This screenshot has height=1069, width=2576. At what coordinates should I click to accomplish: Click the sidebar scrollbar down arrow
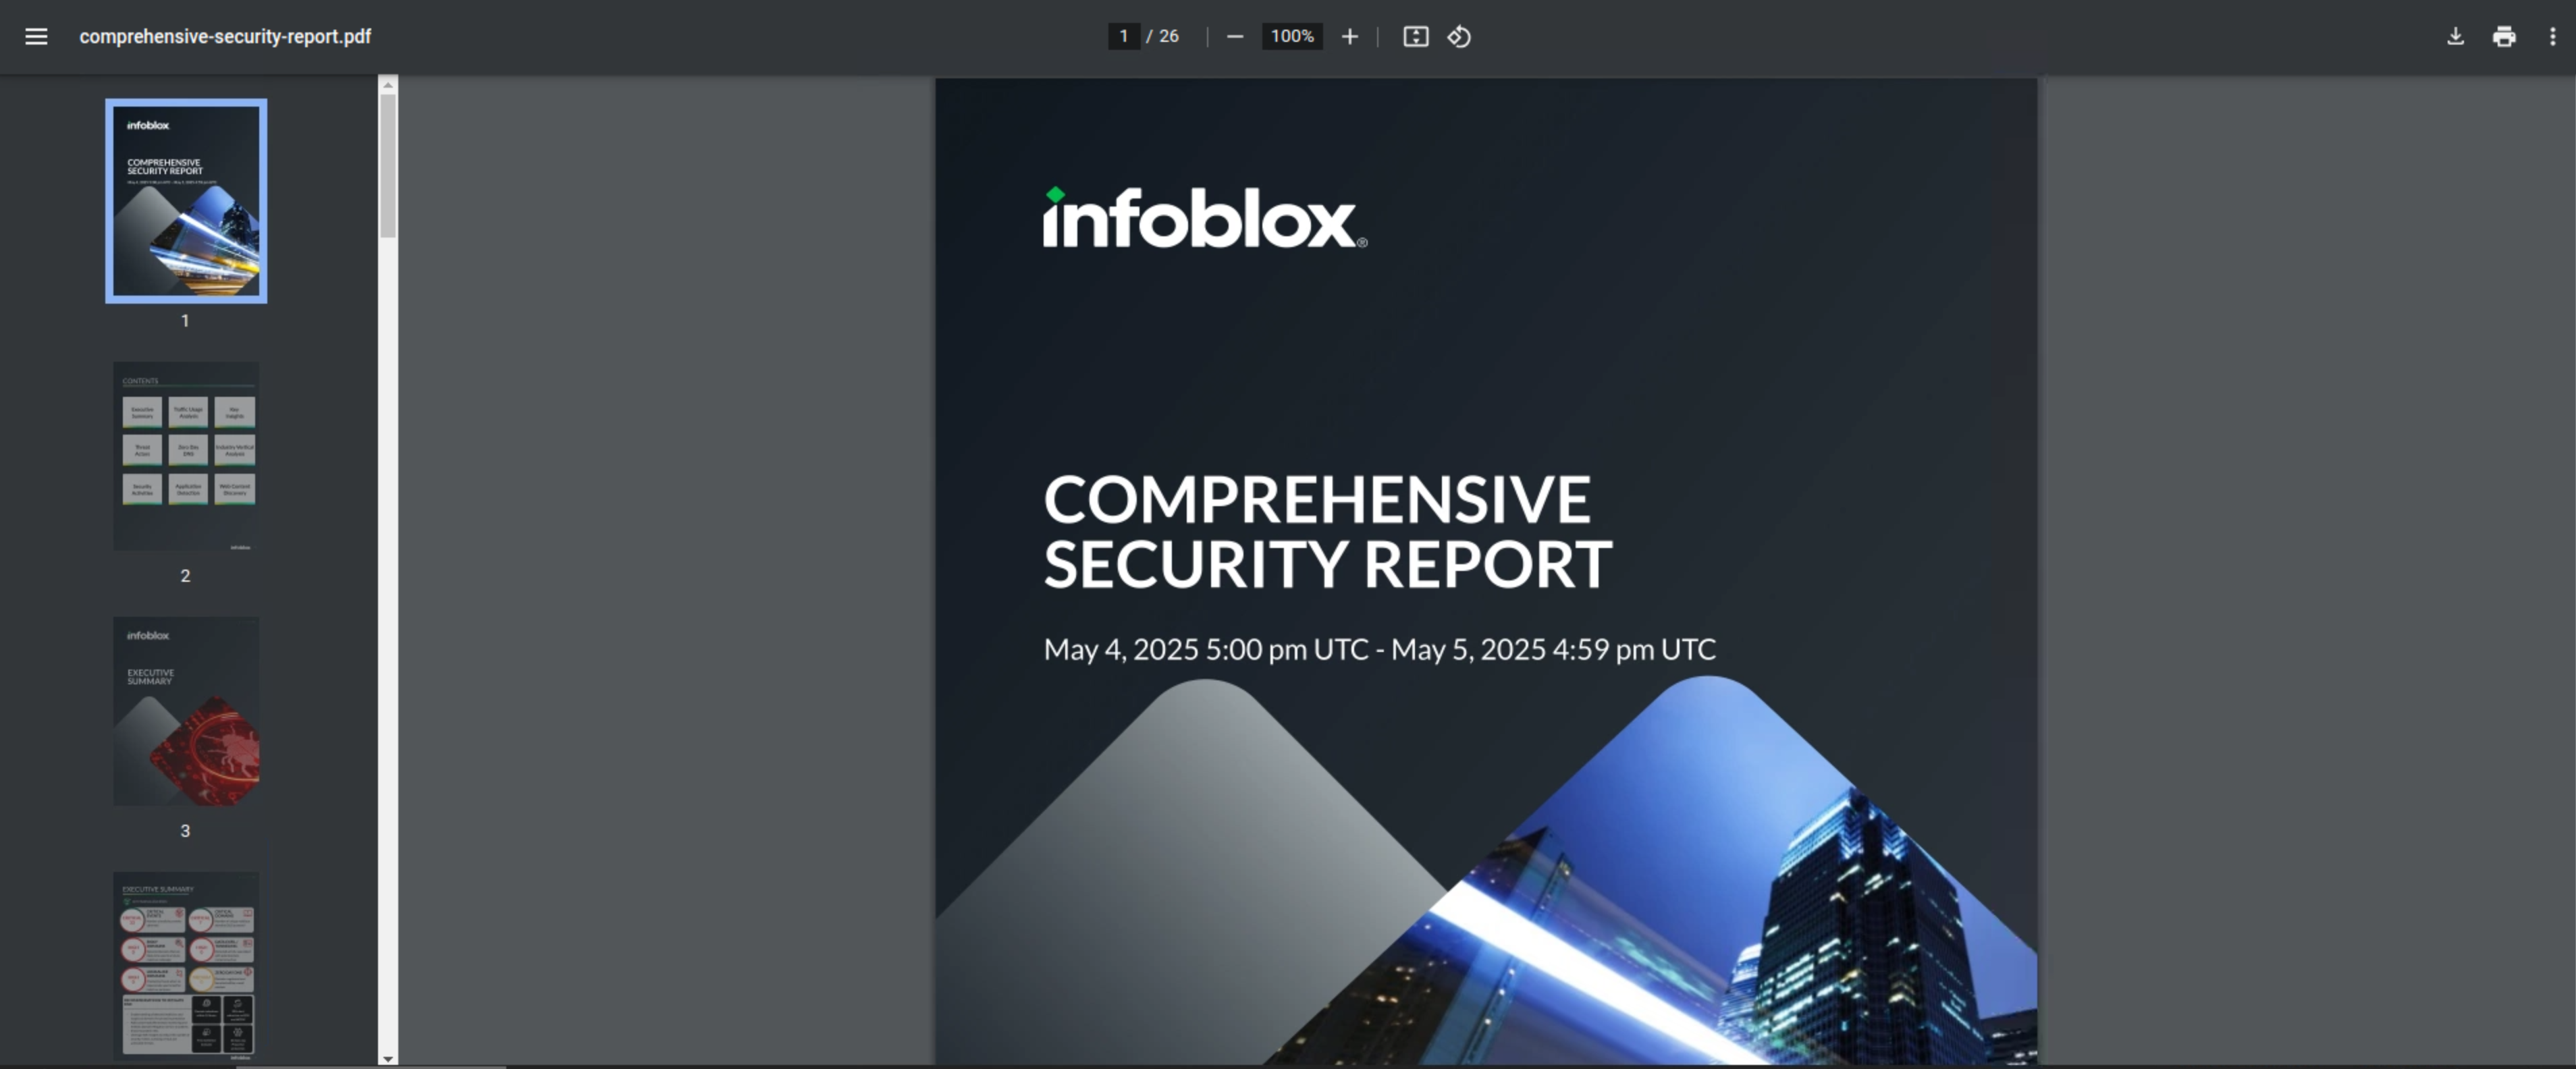[x=388, y=1059]
